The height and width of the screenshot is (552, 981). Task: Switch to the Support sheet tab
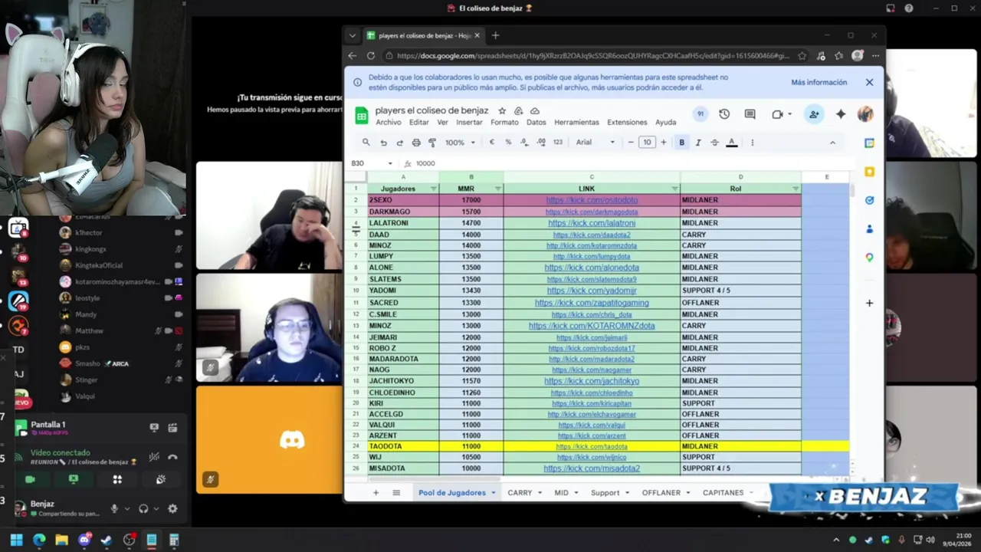(x=609, y=493)
